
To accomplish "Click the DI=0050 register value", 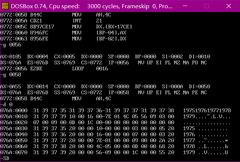I will pos(200,86).
